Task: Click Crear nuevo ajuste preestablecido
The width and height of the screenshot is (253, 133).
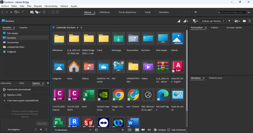Action: (x=22, y=100)
